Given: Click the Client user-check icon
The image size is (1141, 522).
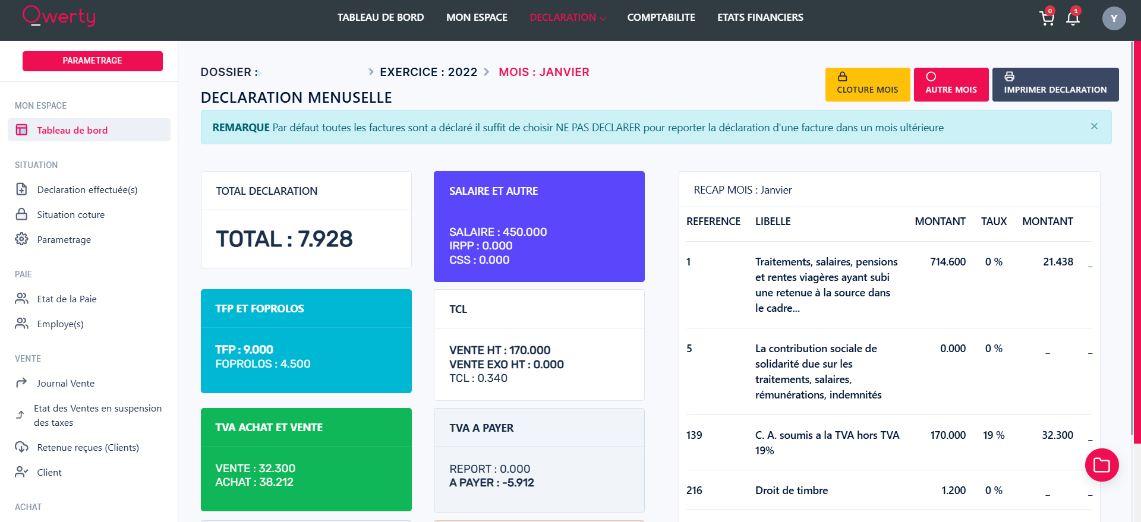Looking at the screenshot, I should tap(21, 472).
